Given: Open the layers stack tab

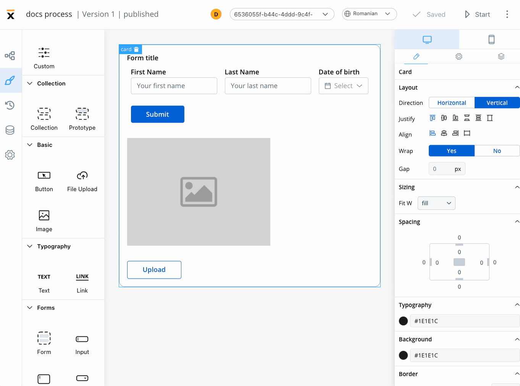Looking at the screenshot, I should [x=501, y=56].
